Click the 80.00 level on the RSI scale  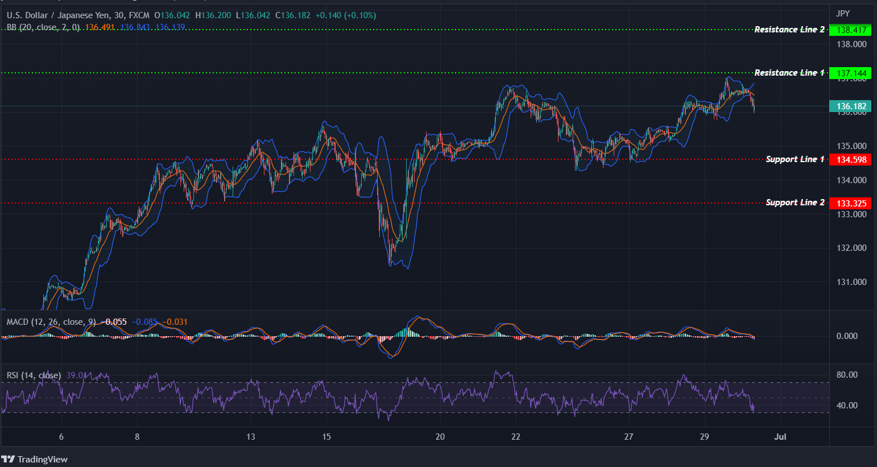847,374
